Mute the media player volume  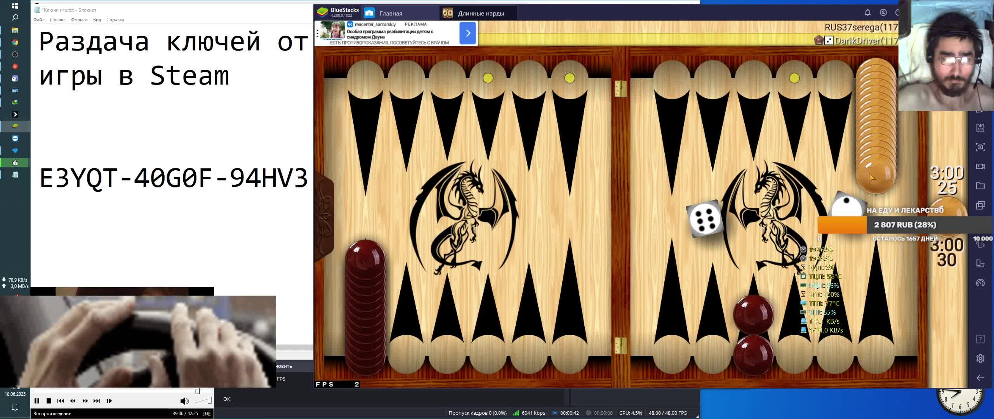[x=184, y=401]
